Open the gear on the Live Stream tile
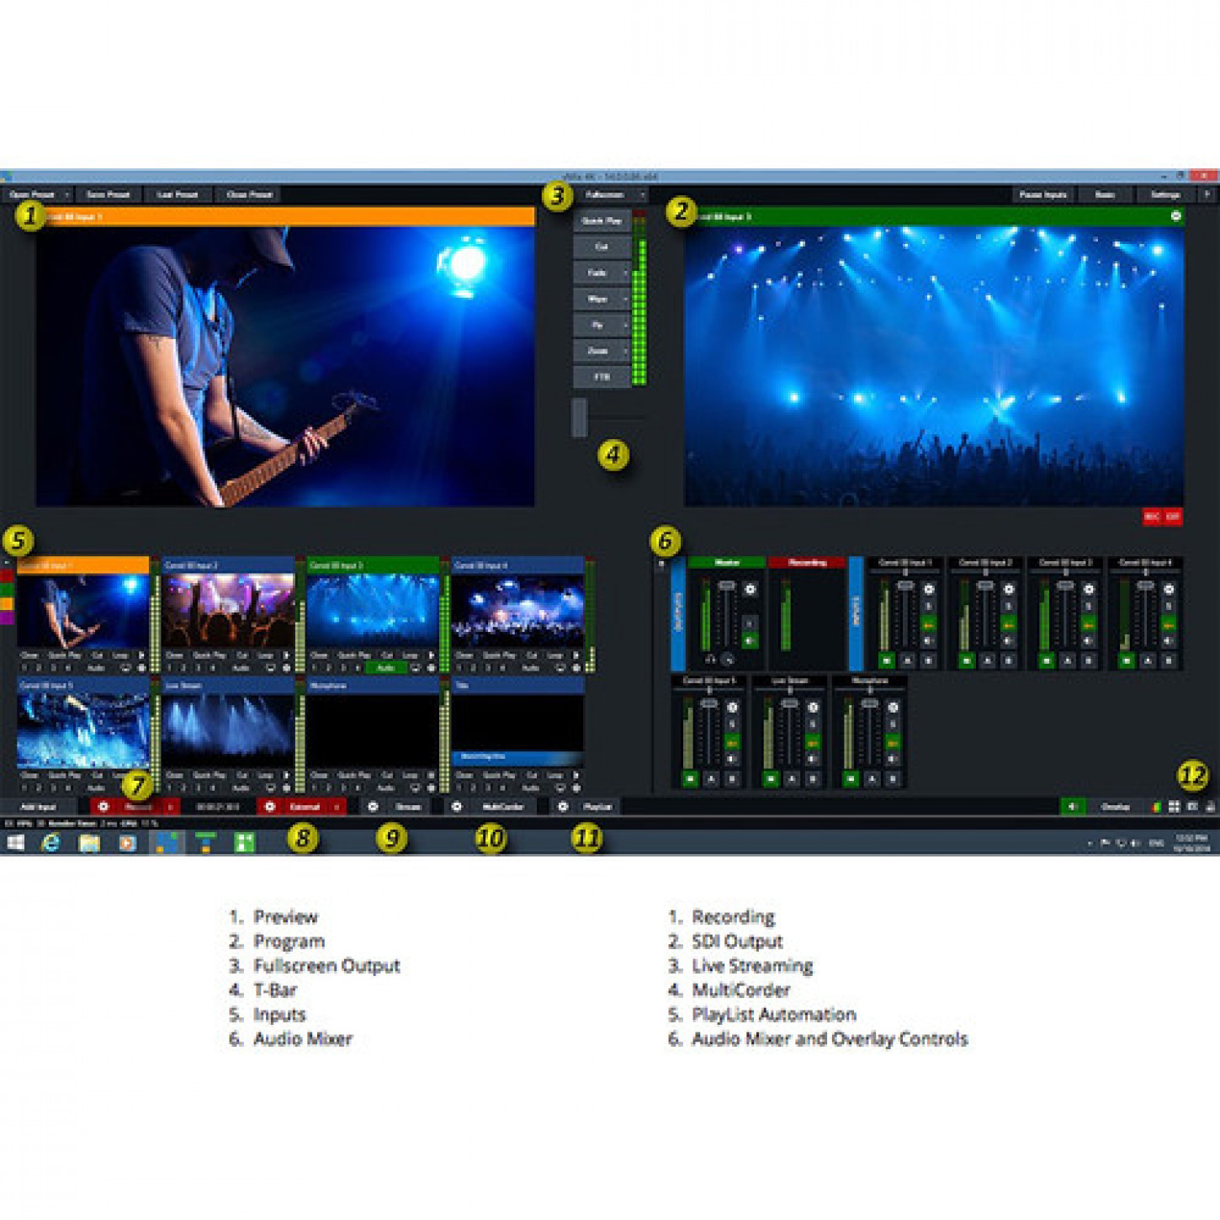The image size is (1220, 1220). click(286, 788)
